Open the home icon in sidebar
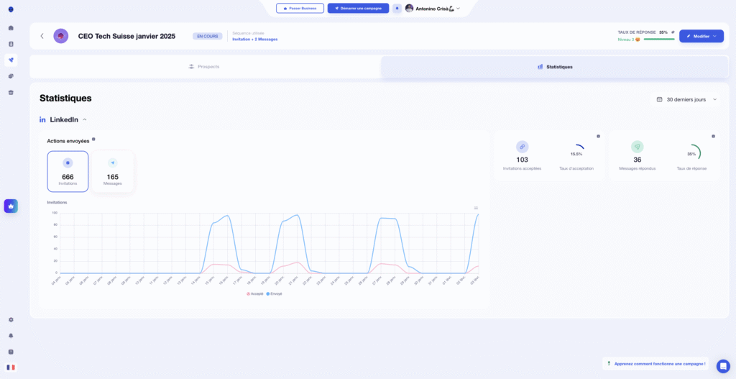Image resolution: width=736 pixels, height=379 pixels. tap(11, 28)
